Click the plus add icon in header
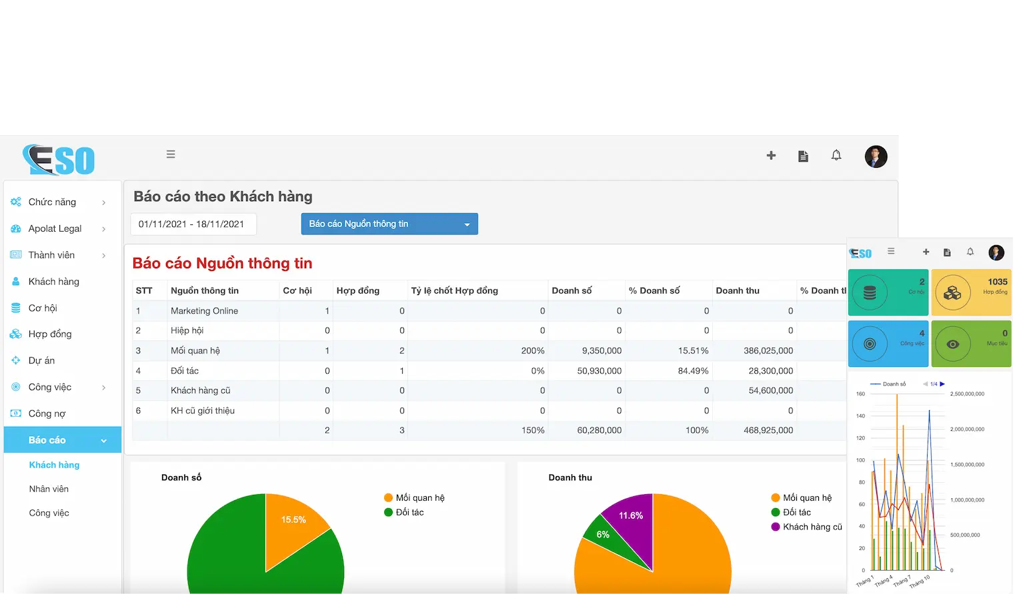The height and width of the screenshot is (594, 1023). tap(771, 155)
